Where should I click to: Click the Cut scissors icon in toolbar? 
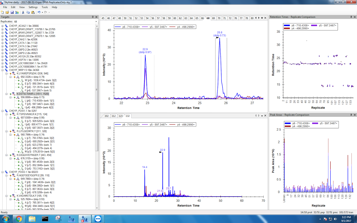[x=23, y=12]
